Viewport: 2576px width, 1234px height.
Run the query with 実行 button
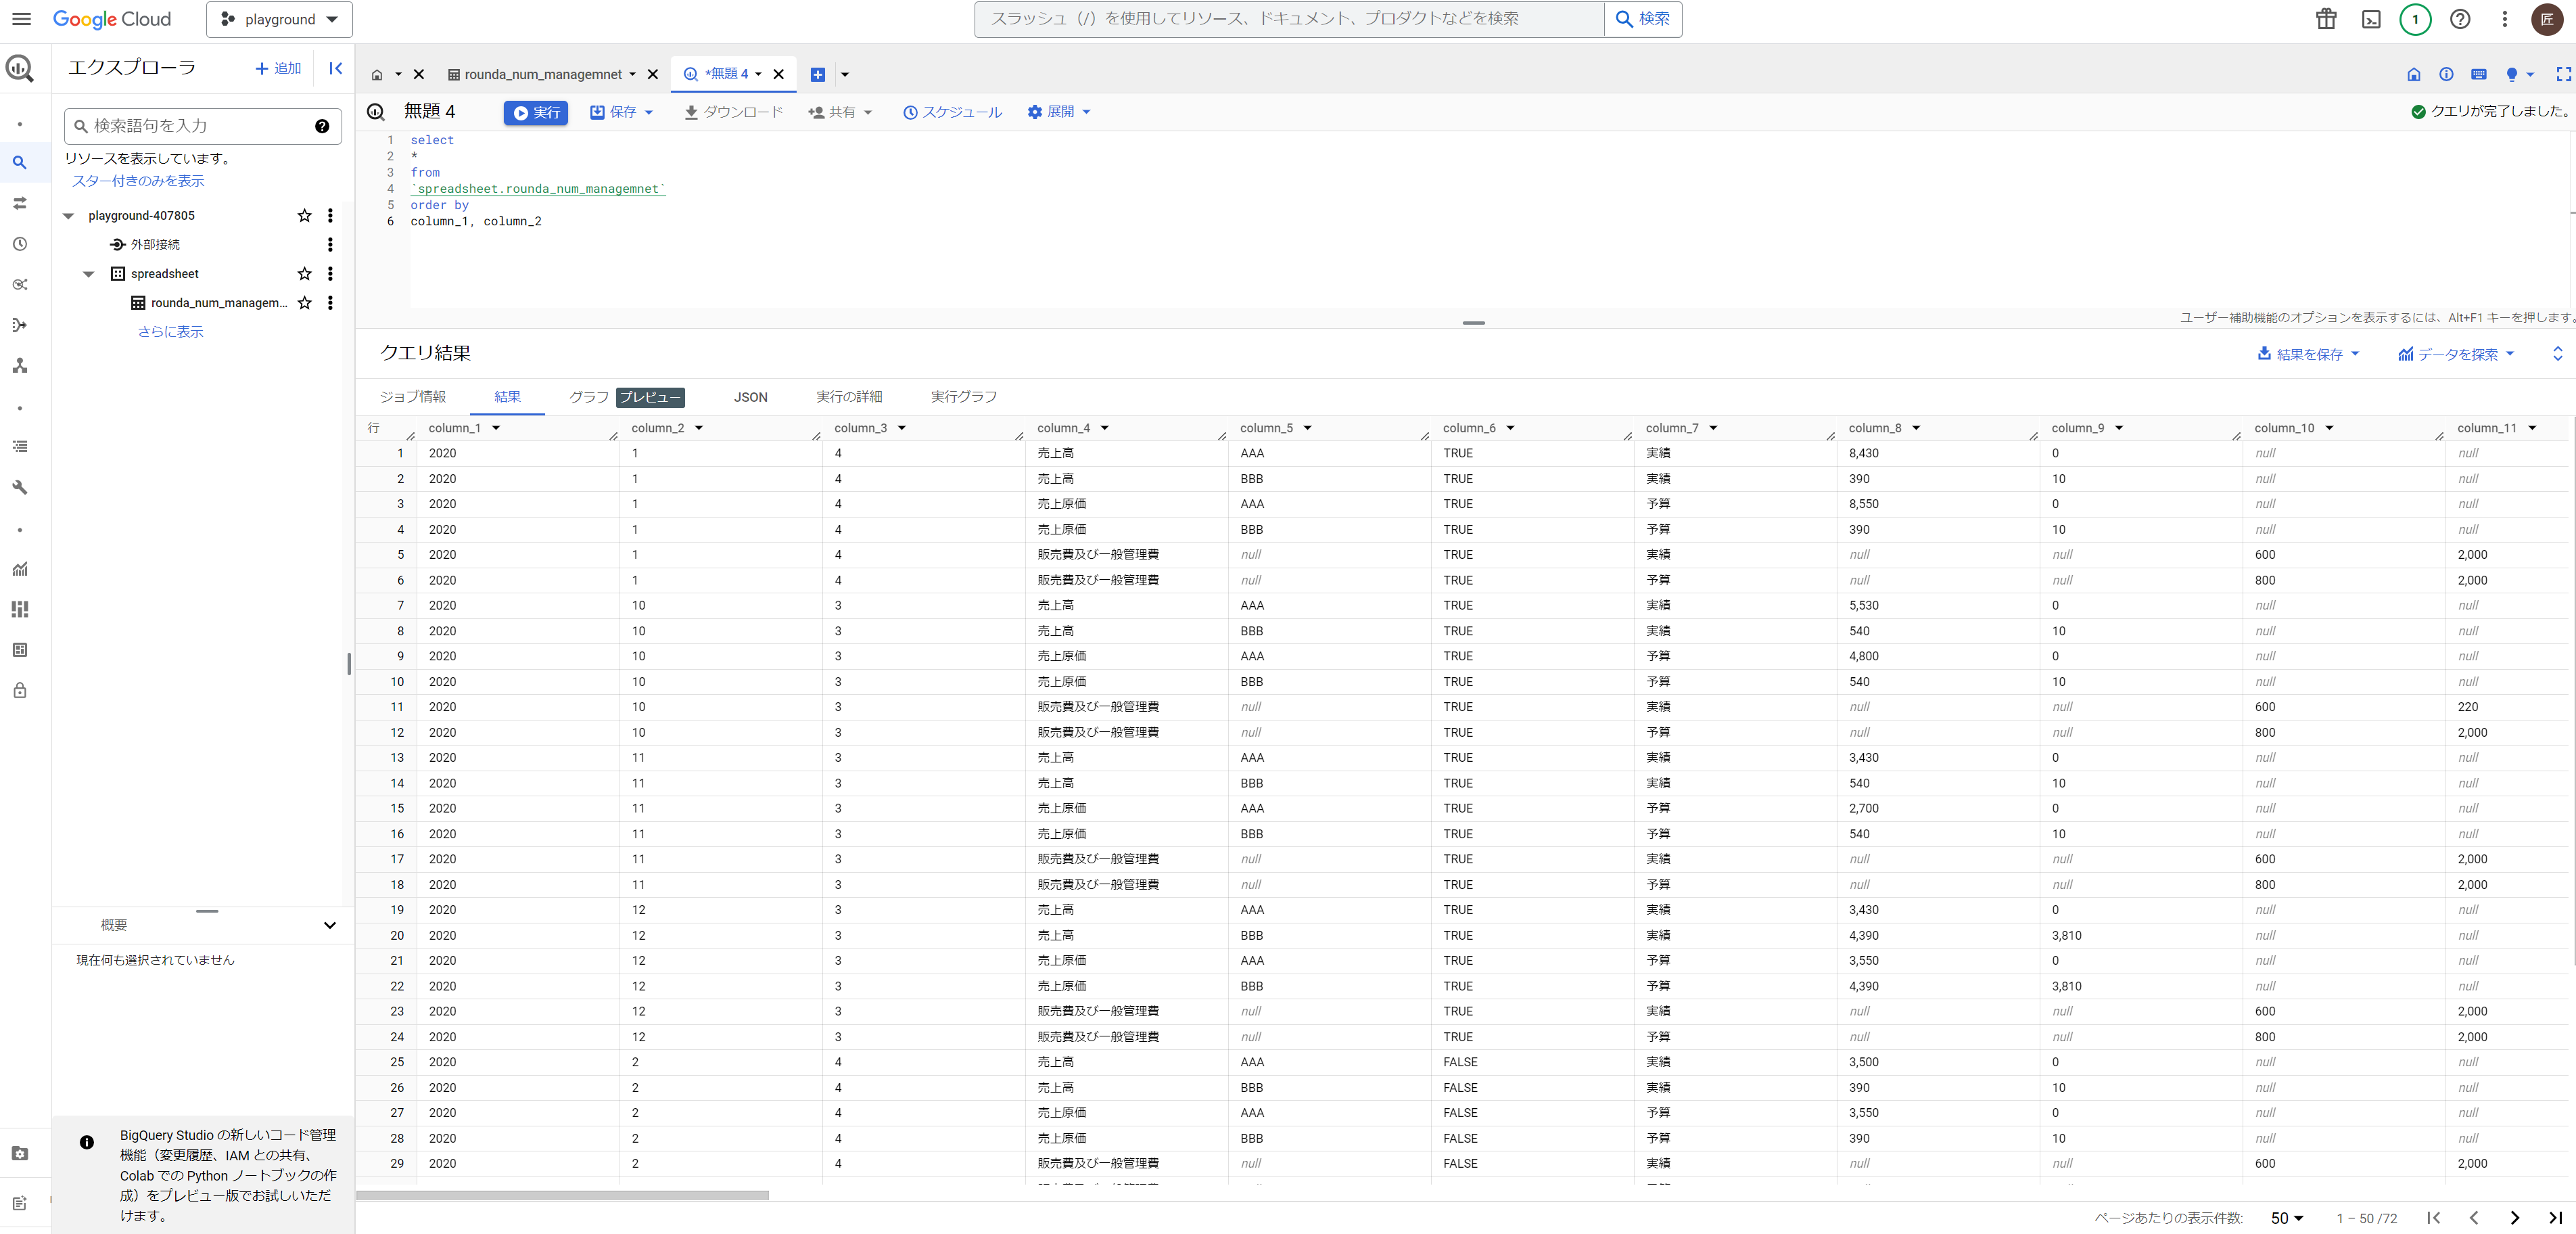[536, 113]
